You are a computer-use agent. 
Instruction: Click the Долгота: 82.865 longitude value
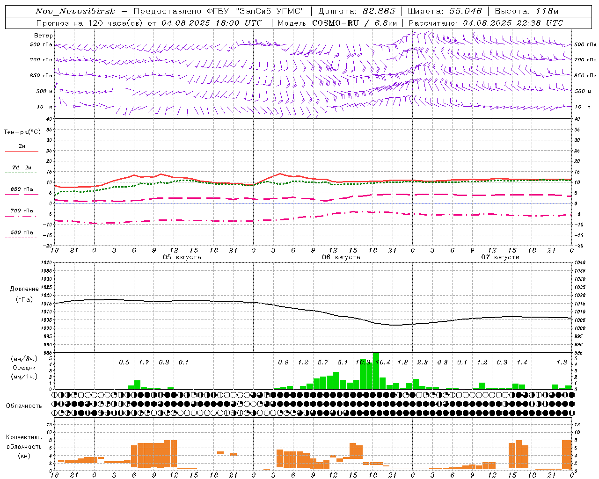(357, 11)
